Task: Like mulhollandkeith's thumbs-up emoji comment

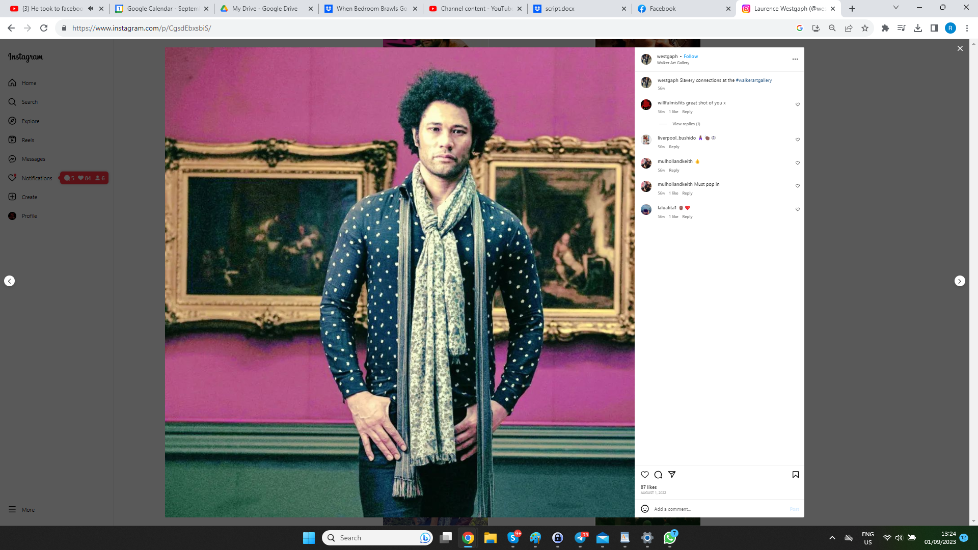Action: click(798, 163)
